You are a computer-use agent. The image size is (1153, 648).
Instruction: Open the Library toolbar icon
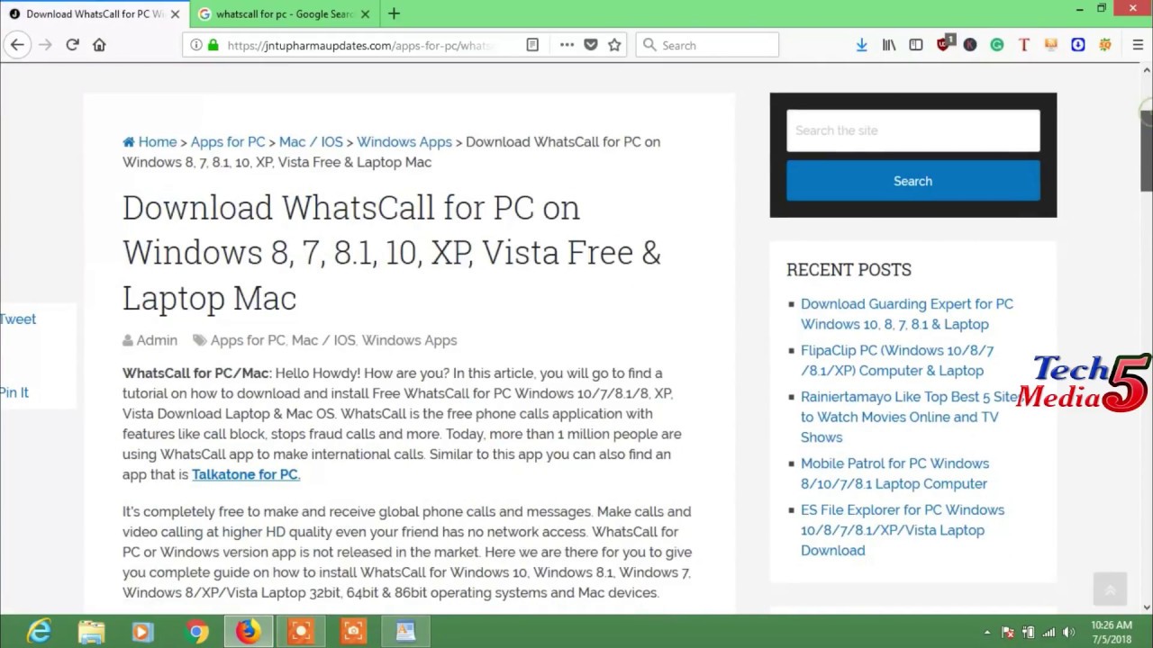[x=889, y=45]
